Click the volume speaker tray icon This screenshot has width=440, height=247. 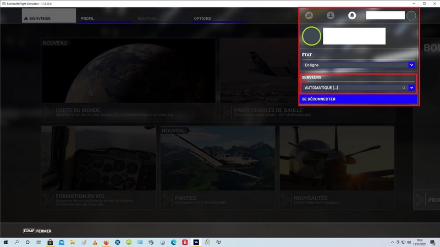coord(409,242)
